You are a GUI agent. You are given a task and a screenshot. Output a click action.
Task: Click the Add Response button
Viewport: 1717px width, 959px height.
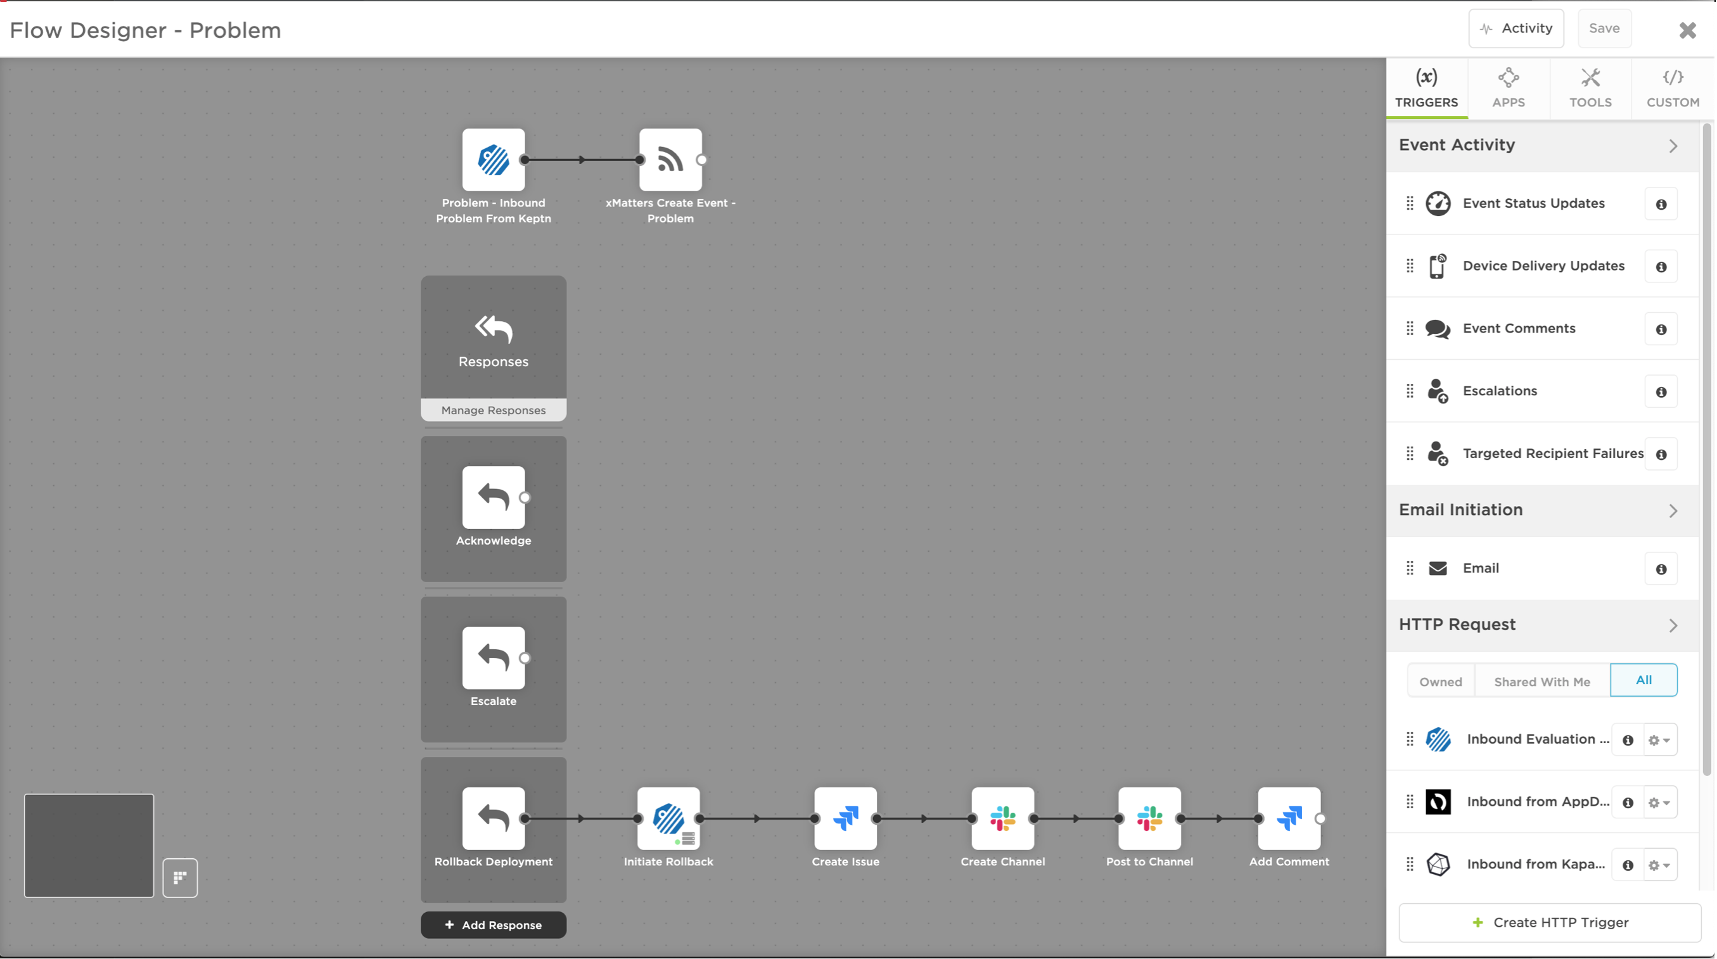pos(493,925)
